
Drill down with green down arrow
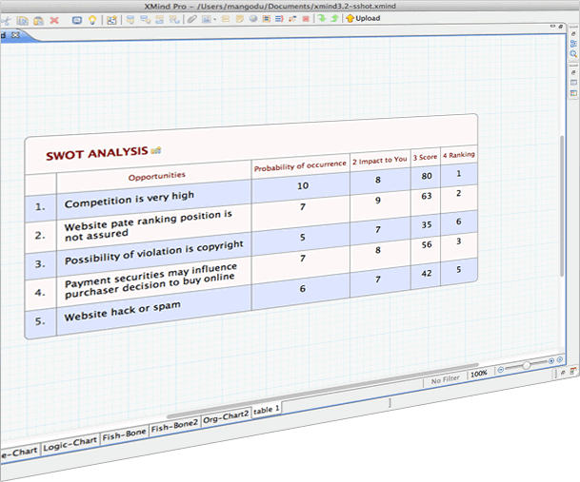322,18
